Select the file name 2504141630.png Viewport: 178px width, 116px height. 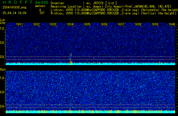tap(14, 7)
